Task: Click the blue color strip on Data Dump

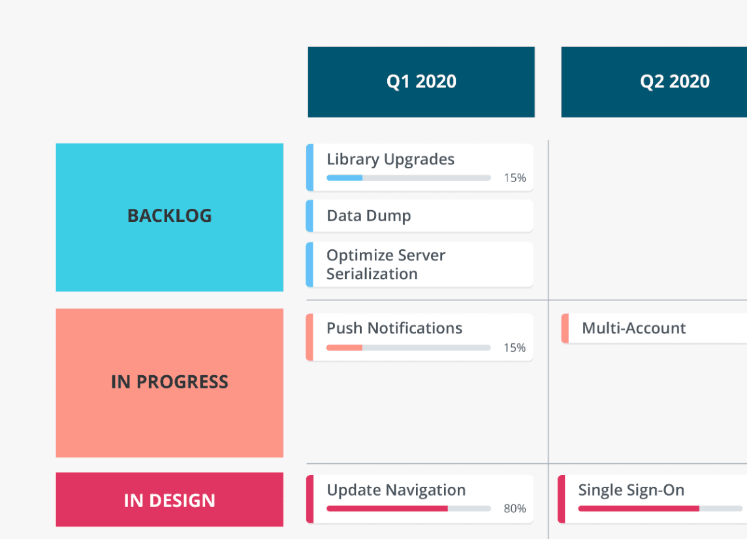Action: (x=310, y=216)
